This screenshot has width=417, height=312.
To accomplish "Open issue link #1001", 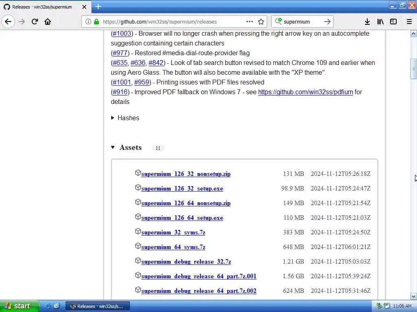I will pos(122,82).
